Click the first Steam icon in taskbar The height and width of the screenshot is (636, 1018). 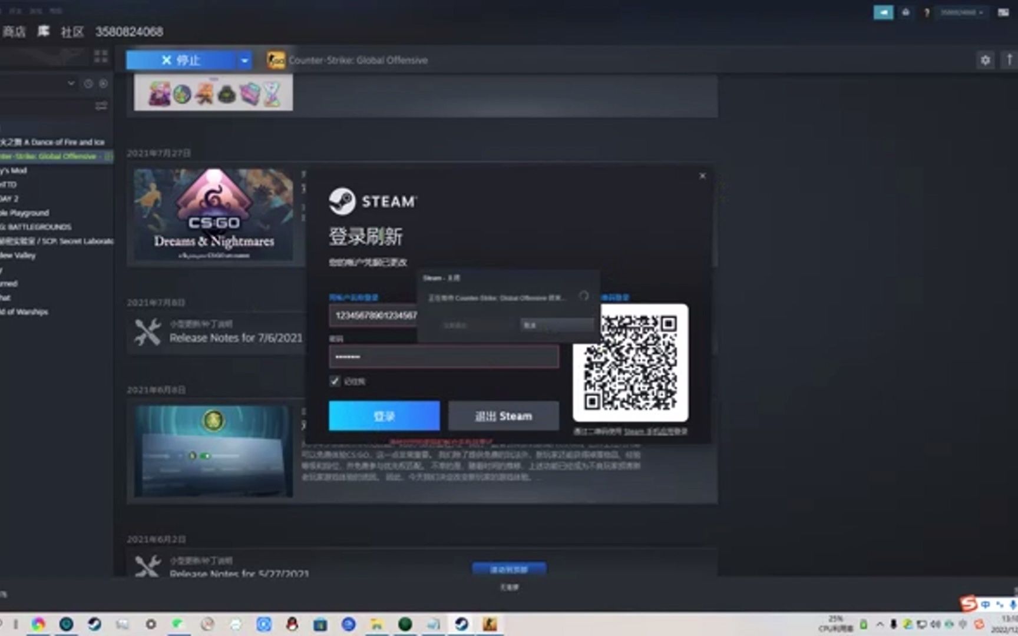pos(94,624)
